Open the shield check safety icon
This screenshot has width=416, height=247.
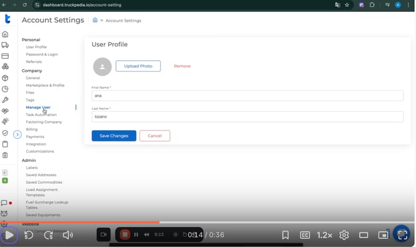pos(5,133)
